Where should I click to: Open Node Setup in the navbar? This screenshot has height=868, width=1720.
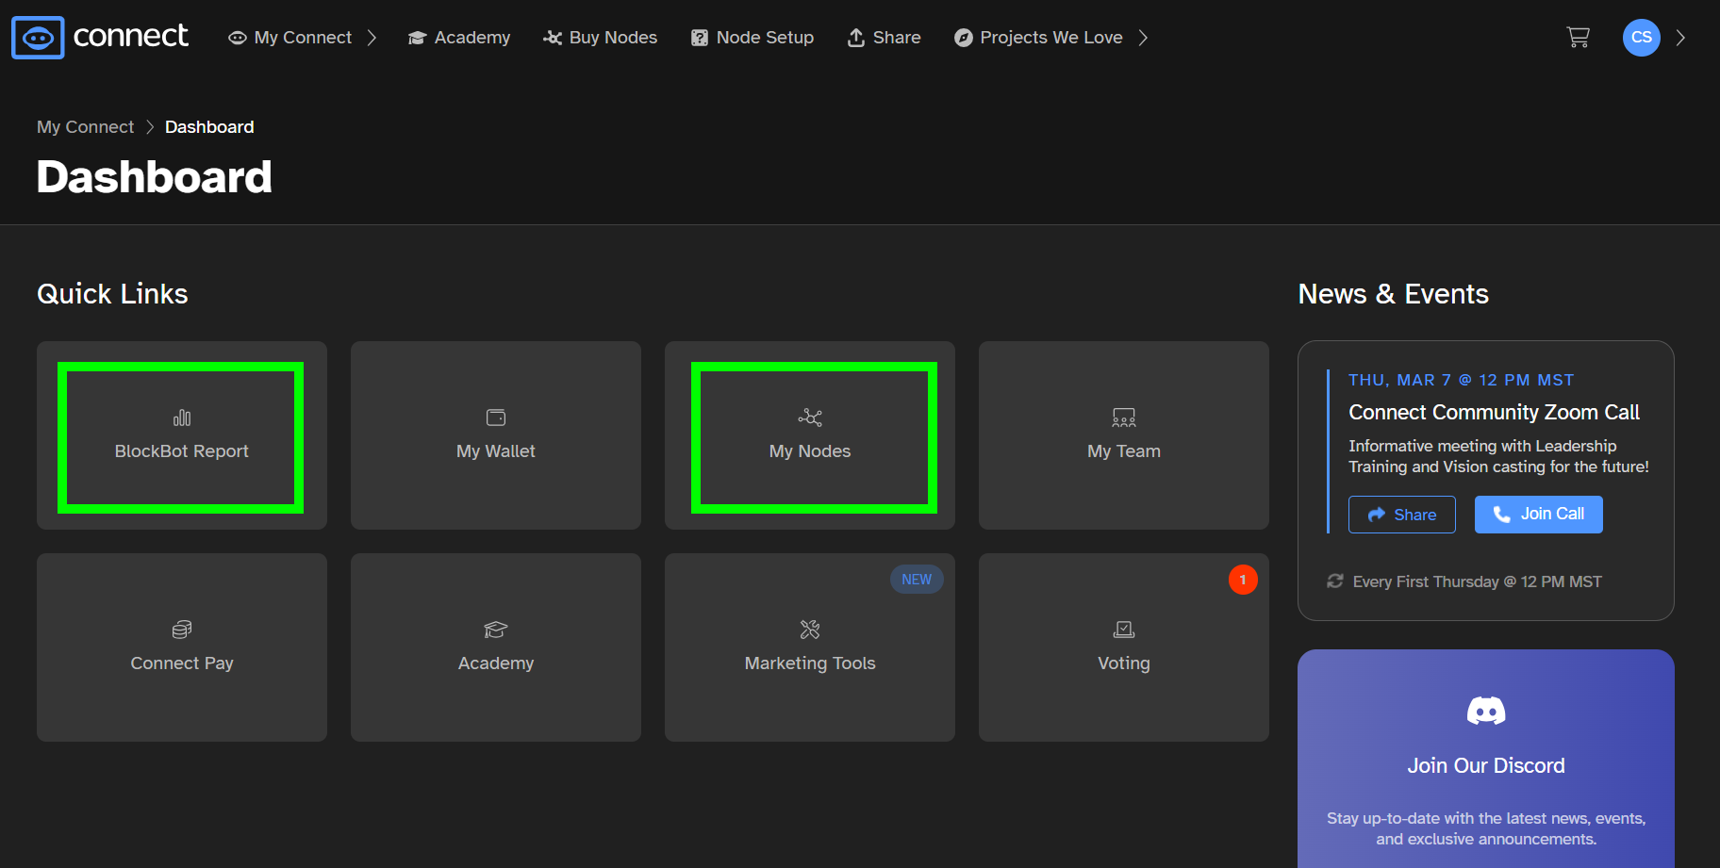click(752, 38)
